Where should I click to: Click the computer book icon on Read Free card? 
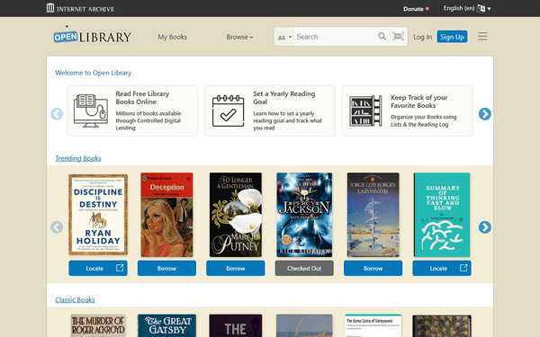[91, 111]
